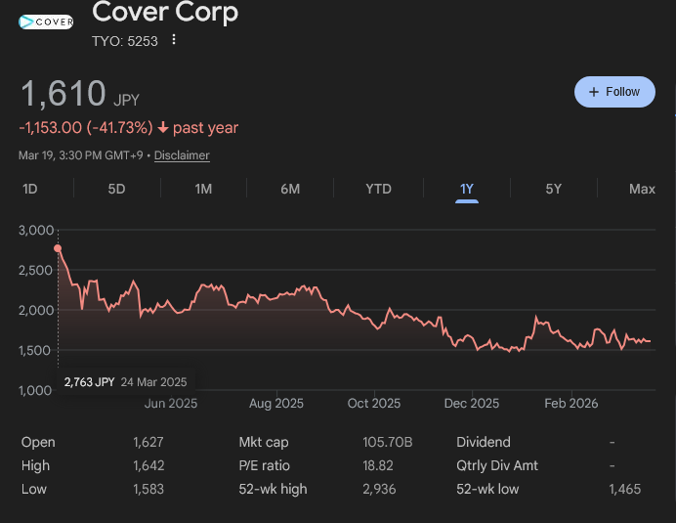Click the P/E ratio label

click(x=265, y=465)
